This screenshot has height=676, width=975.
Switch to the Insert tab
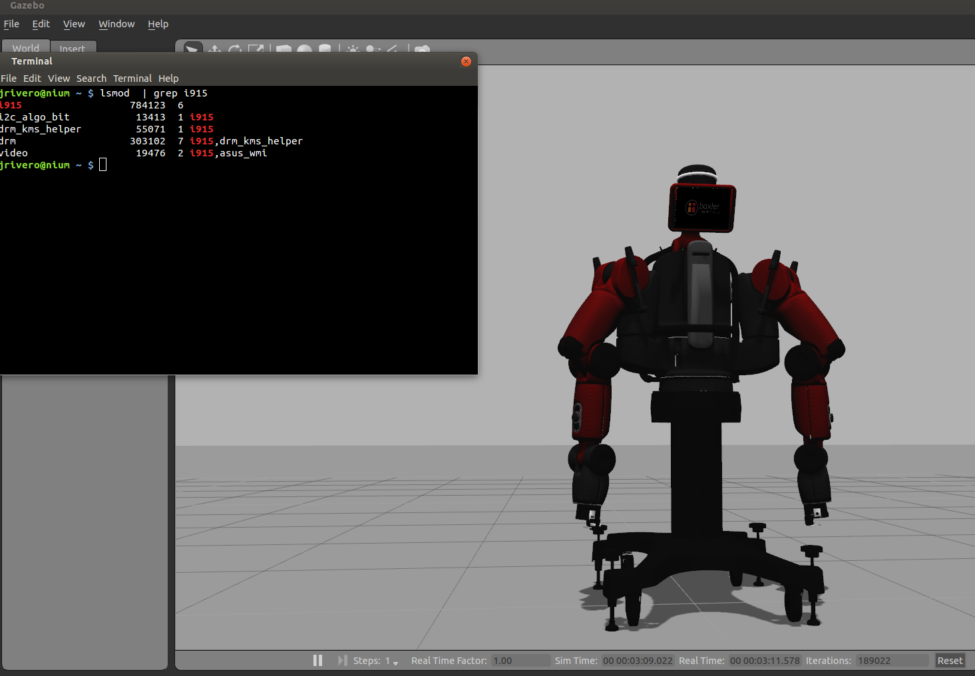pos(73,48)
